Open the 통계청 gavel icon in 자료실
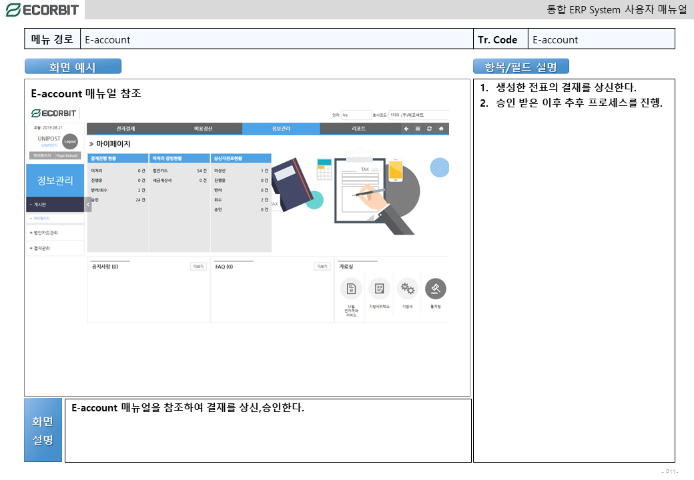The height and width of the screenshot is (480, 694). [x=436, y=289]
